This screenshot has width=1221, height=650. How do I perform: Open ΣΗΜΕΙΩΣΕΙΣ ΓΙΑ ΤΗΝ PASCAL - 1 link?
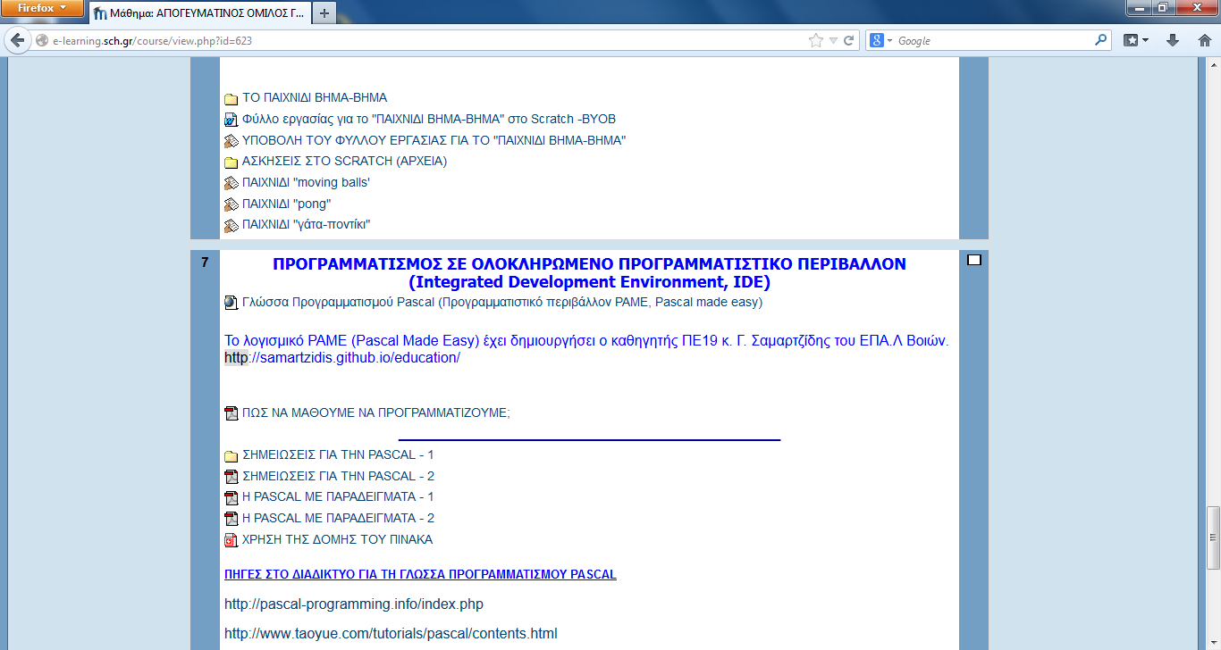pyautogui.click(x=338, y=455)
